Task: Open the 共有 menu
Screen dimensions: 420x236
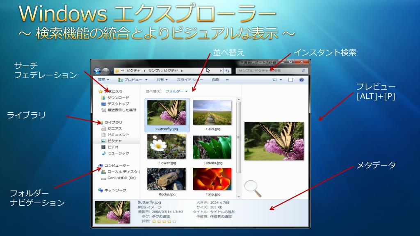Action: (162, 80)
